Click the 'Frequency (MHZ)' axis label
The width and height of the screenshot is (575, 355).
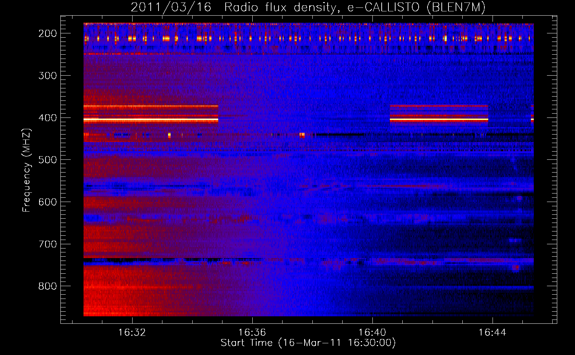[x=27, y=170]
